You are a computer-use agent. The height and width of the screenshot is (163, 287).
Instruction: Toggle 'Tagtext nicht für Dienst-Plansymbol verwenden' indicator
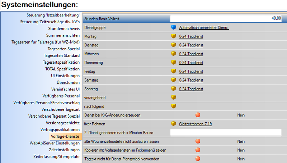pos(198,159)
